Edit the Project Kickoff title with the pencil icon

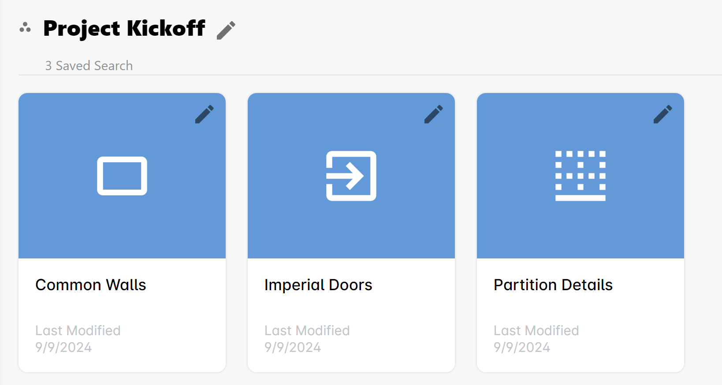coord(226,30)
